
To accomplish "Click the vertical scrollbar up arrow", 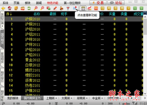I will [145, 17].
